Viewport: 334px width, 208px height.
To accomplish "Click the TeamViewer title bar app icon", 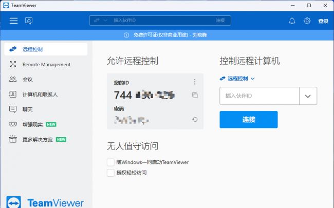I will click(6, 5).
